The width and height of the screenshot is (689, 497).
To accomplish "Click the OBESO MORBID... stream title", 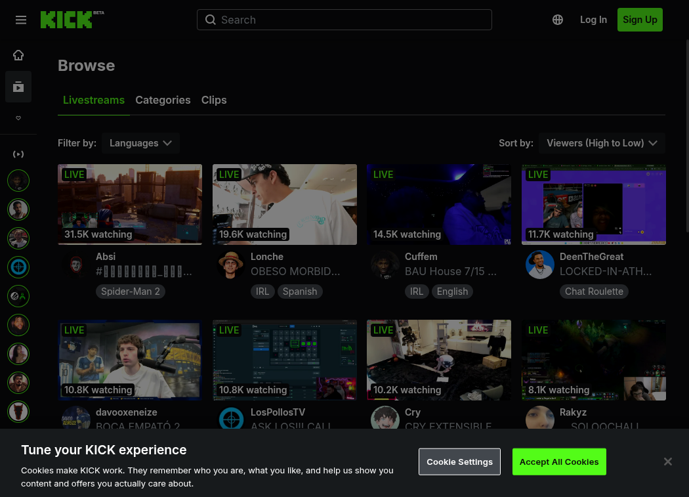I will pos(295,271).
